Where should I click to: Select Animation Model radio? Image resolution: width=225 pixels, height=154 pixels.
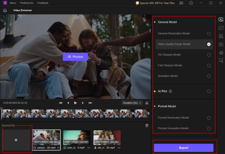tap(209, 76)
